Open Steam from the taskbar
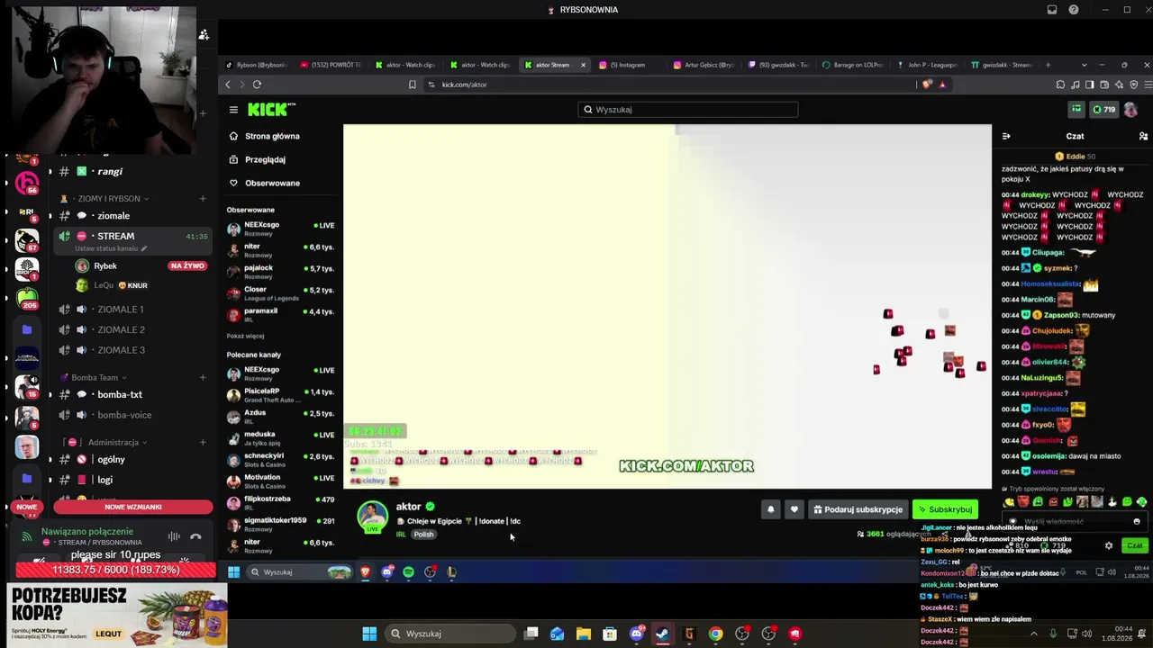The width and height of the screenshot is (1153, 648). tap(663, 634)
